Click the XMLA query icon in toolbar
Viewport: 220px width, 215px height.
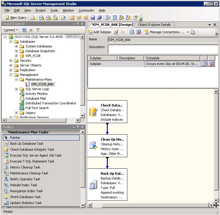click(55, 17)
